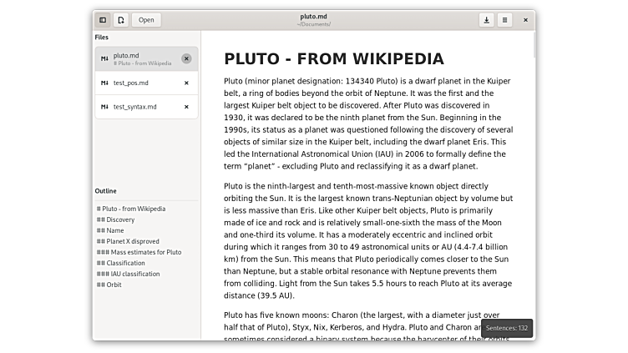
Task: Click the markdown icon beside test_pos.md
Action: coord(104,83)
